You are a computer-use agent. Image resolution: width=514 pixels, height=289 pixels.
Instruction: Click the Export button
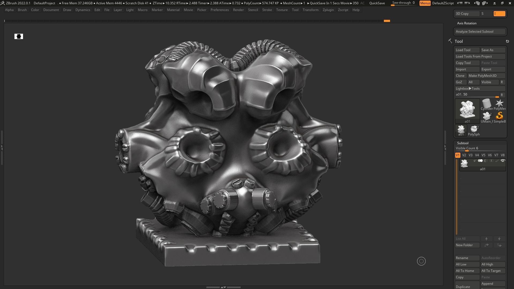click(x=493, y=69)
